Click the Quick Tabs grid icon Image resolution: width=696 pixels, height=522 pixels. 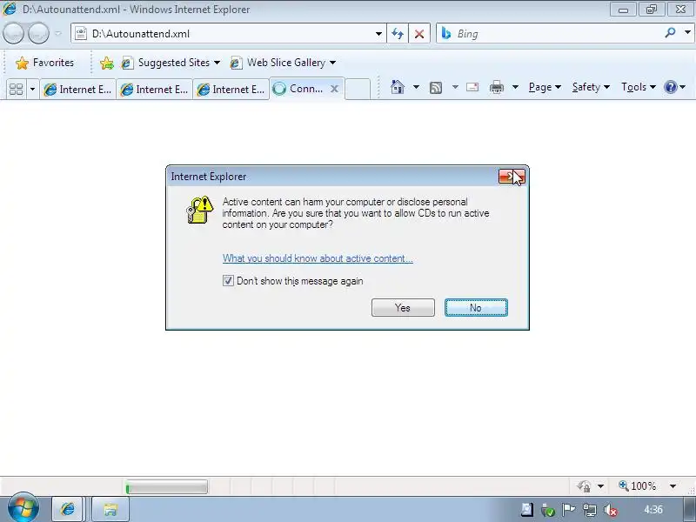pyautogui.click(x=16, y=89)
